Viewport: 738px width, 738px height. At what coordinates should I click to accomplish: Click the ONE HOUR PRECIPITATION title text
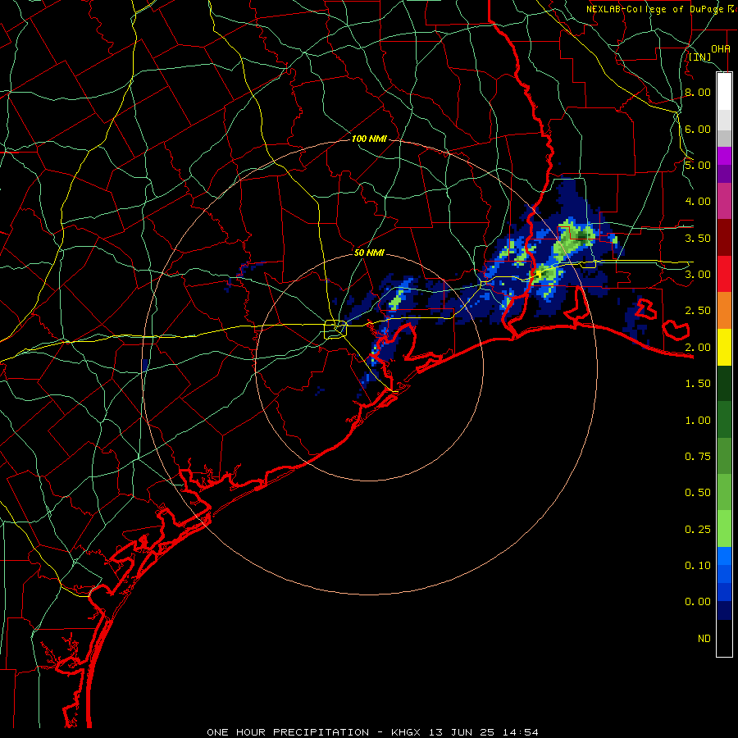[288, 732]
